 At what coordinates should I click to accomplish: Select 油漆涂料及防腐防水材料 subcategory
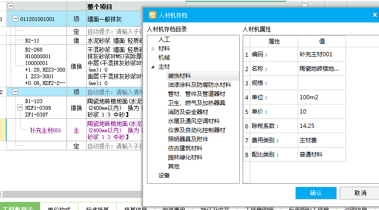(200, 85)
